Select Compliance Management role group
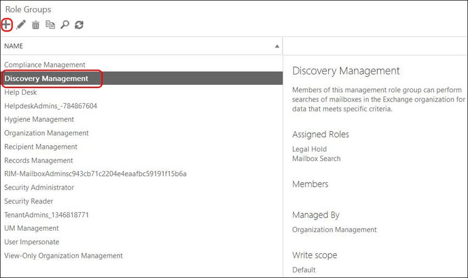Viewport: 468px width, 278px height. point(44,65)
